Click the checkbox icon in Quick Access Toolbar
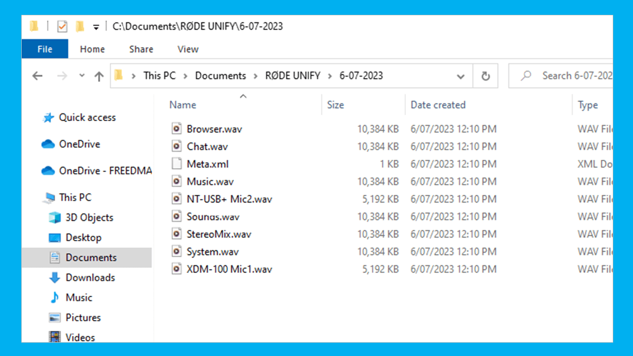 tap(62, 26)
